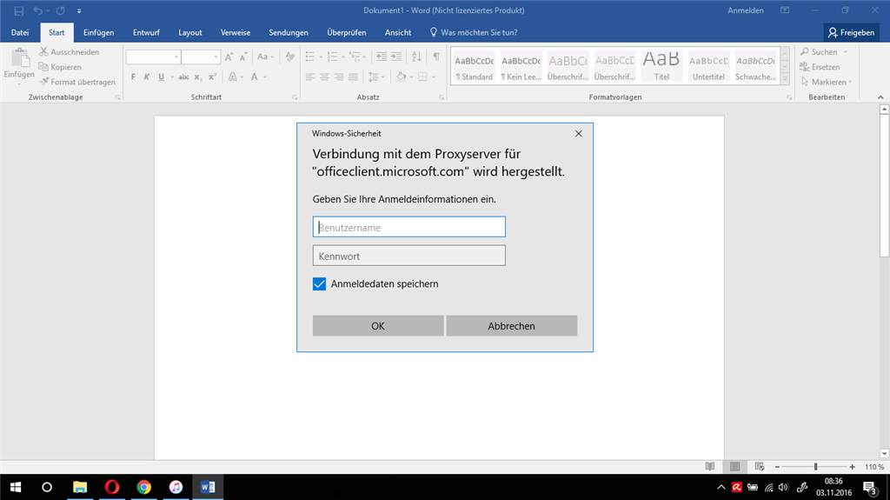Open the font name combo box
Screen dimensions: 890x500
coord(153,57)
